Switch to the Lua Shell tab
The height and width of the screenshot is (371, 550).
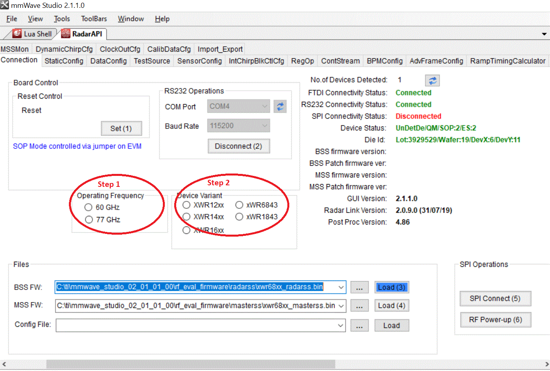(32, 34)
